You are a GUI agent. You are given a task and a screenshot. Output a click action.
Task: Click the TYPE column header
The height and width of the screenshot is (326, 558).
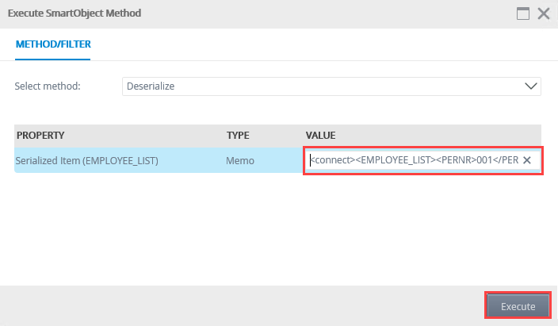238,136
